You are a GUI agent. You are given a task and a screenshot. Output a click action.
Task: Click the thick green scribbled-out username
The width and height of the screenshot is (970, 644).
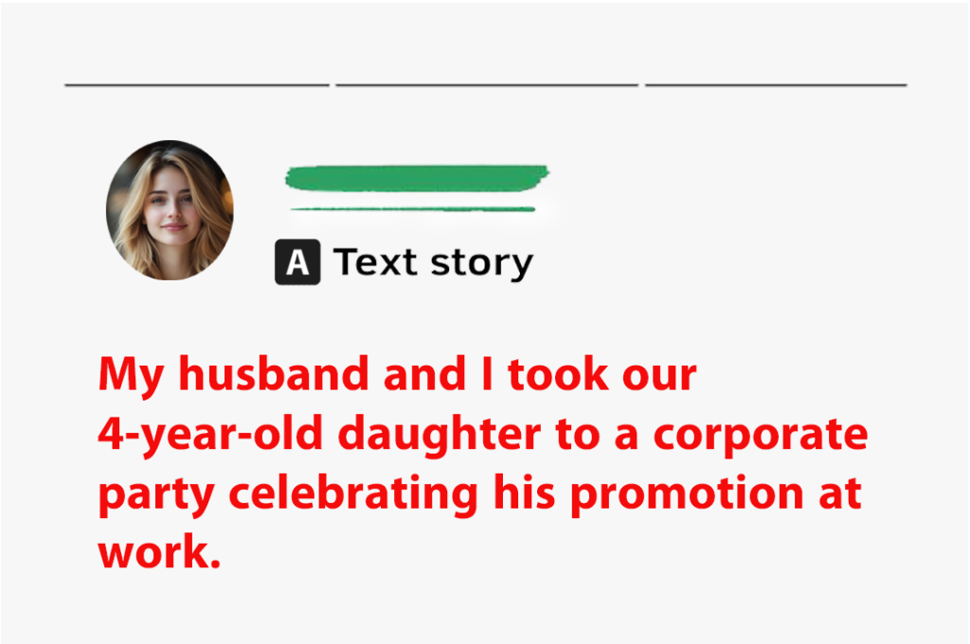pyautogui.click(x=417, y=178)
